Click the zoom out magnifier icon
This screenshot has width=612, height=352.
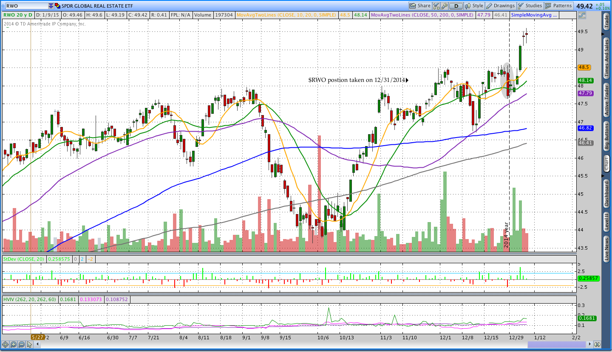point(21,344)
